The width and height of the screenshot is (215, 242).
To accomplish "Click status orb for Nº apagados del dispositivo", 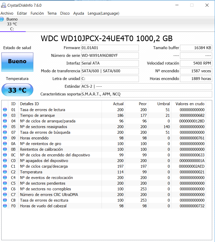I will point(5,160).
